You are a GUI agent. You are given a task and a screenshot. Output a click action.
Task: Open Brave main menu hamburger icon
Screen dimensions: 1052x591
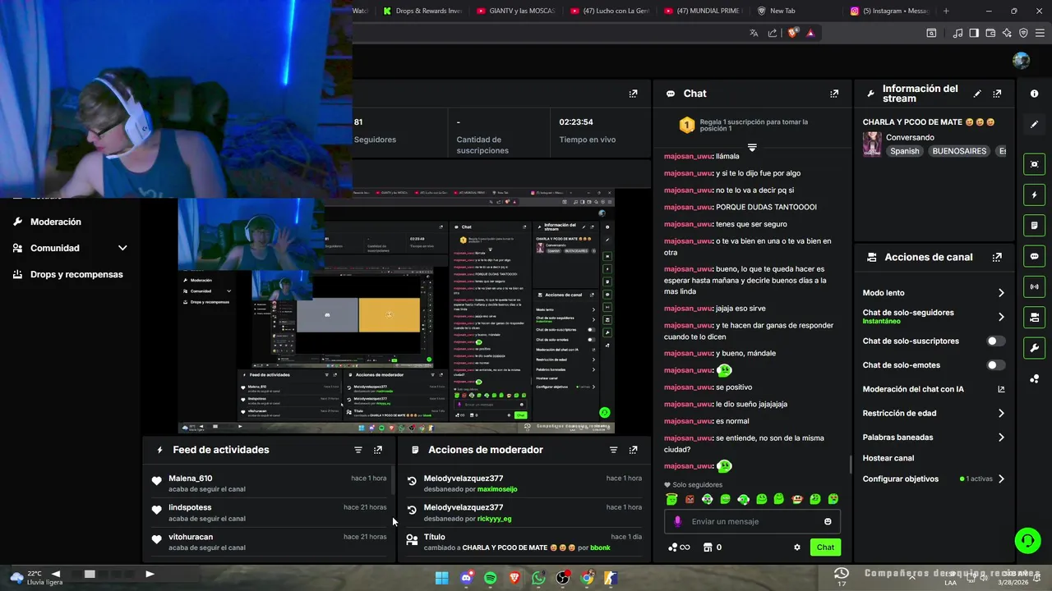pos(1040,33)
